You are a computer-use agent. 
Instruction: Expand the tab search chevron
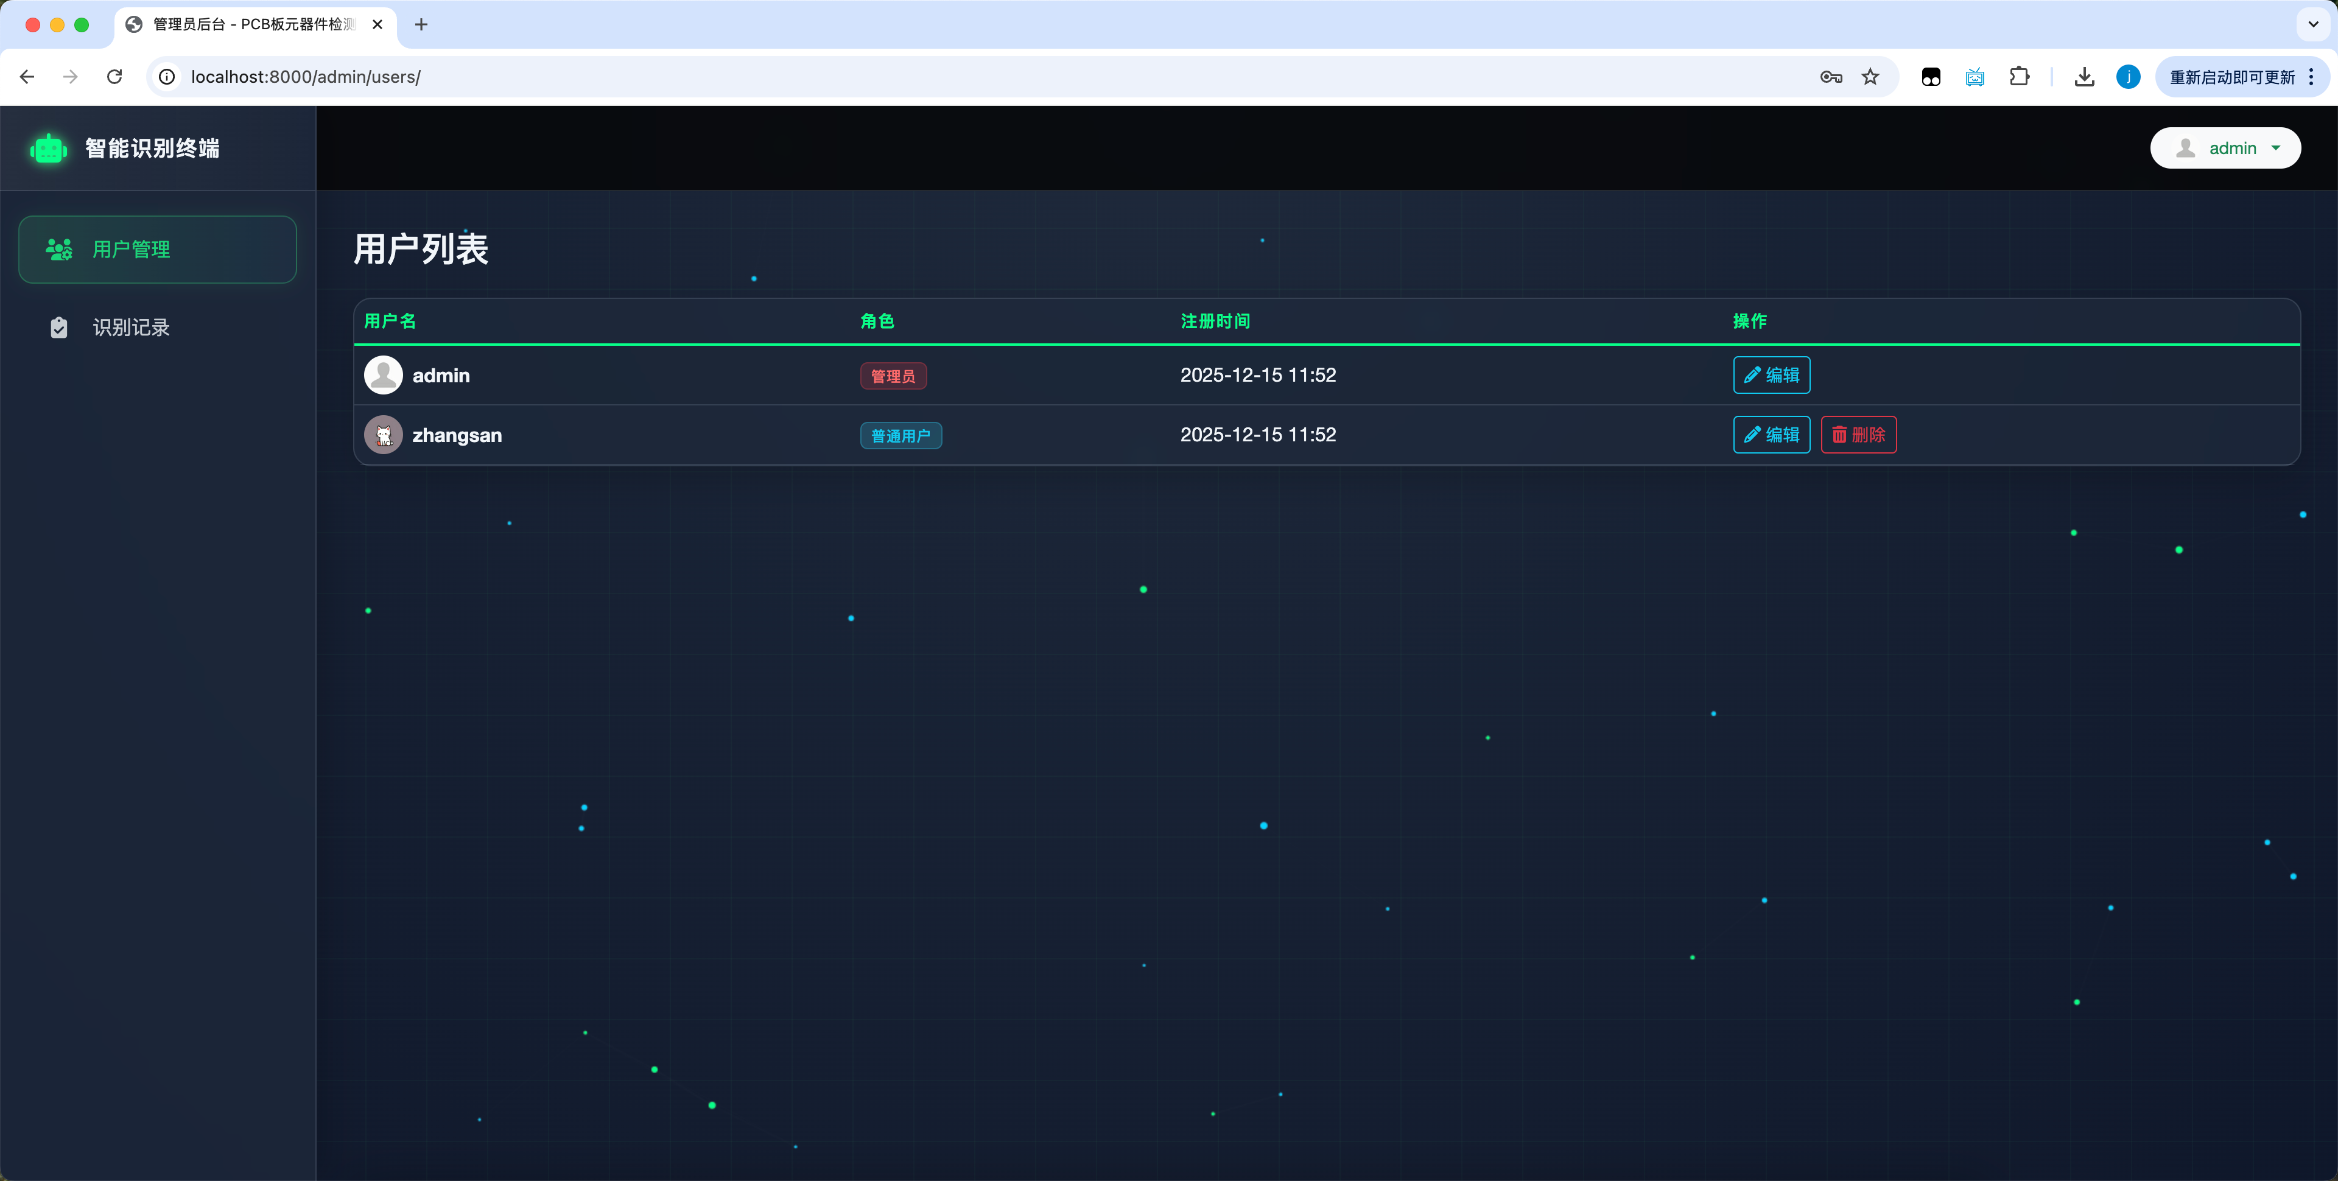pos(2314,24)
